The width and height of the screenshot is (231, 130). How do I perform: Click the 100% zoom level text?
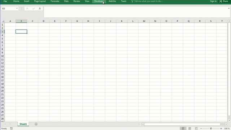coord(227,129)
